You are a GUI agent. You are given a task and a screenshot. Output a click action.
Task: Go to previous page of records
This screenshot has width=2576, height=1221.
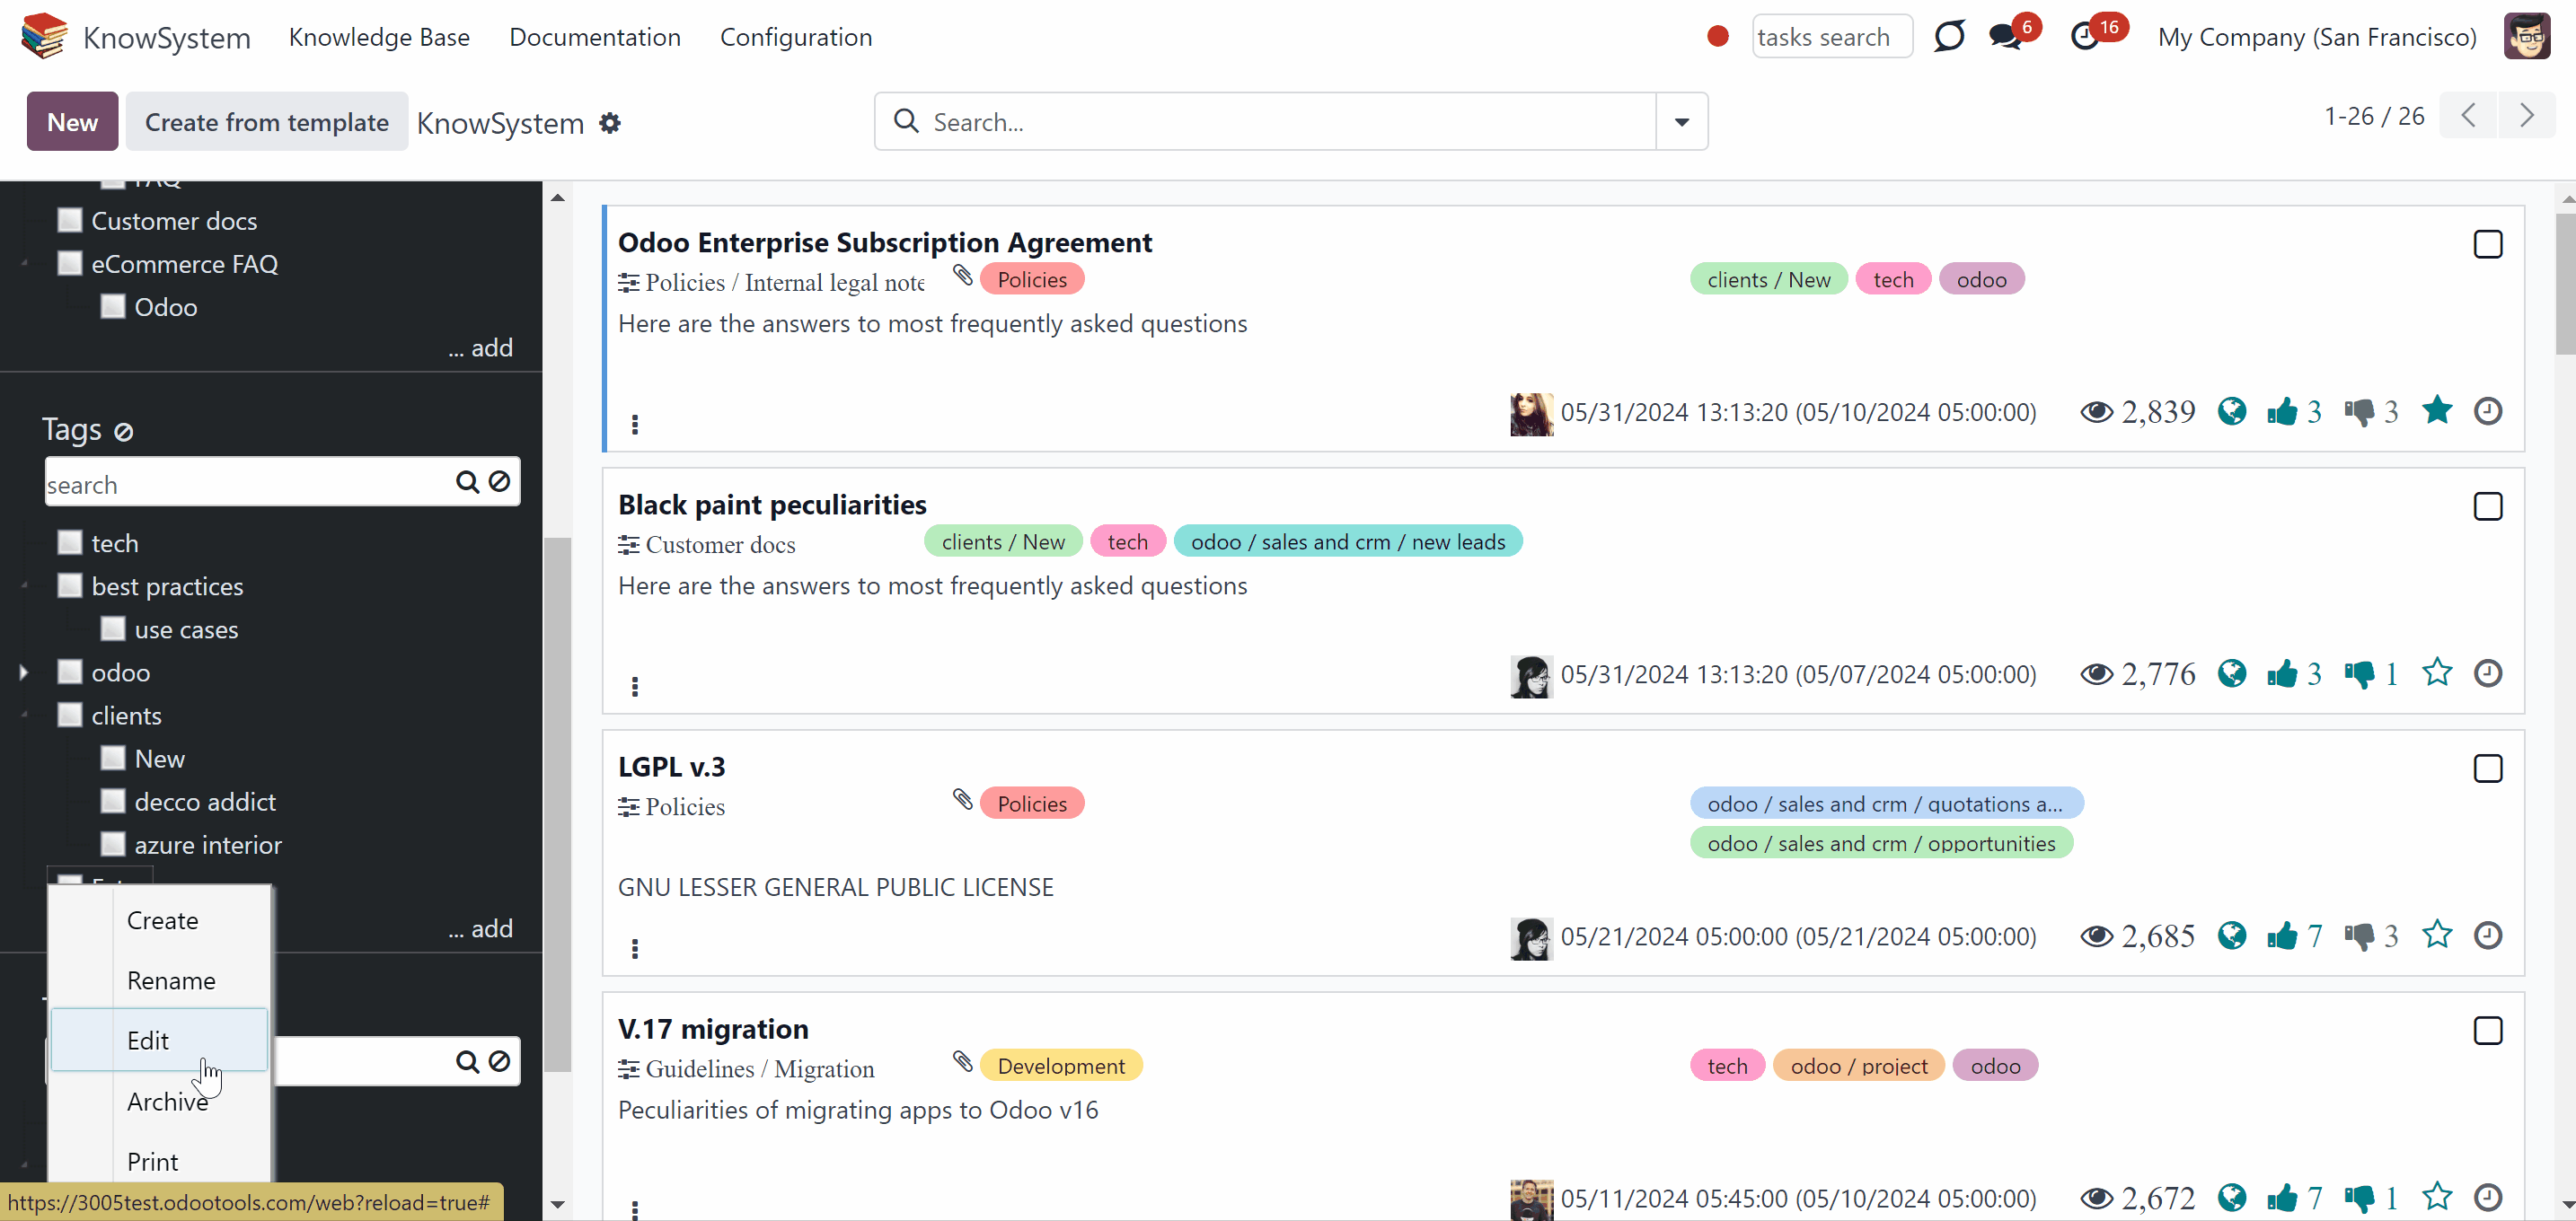point(2468,116)
